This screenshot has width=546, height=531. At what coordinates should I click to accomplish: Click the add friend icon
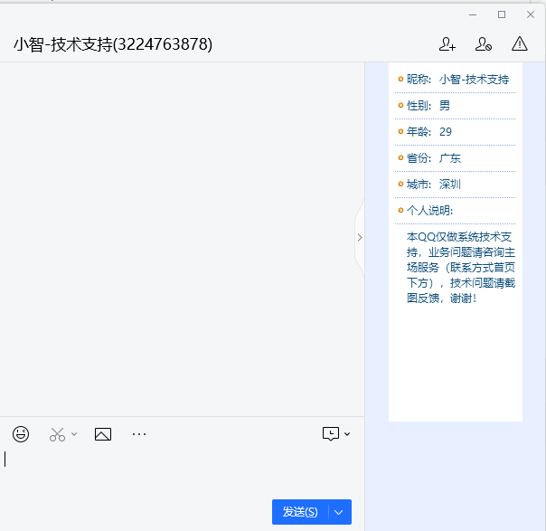[x=447, y=44]
